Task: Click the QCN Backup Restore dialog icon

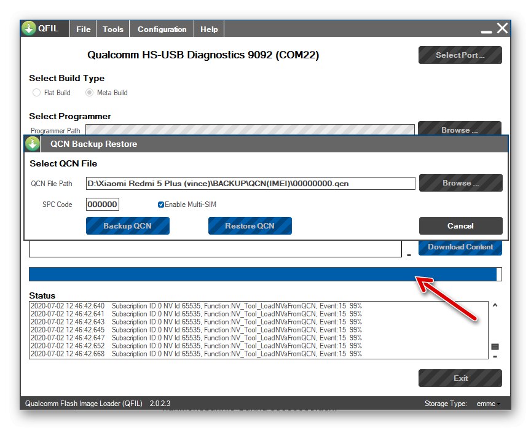Action: click(33, 144)
